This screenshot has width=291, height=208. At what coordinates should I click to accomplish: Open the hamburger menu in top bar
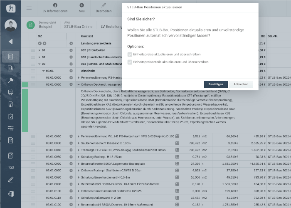coord(29,8)
